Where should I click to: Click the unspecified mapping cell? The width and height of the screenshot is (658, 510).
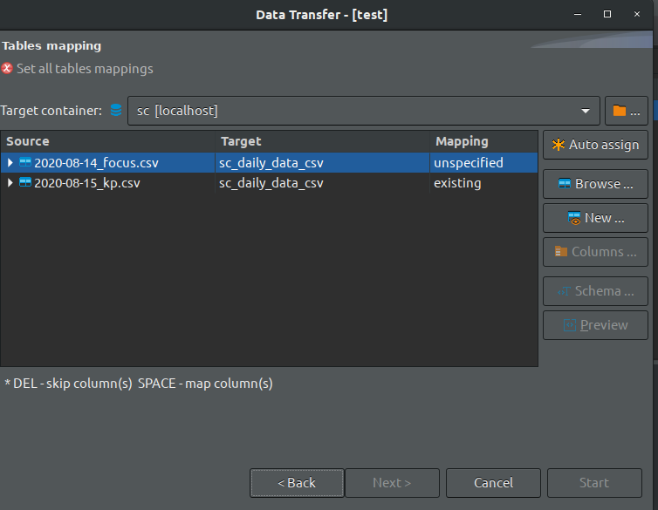pyautogui.click(x=483, y=163)
